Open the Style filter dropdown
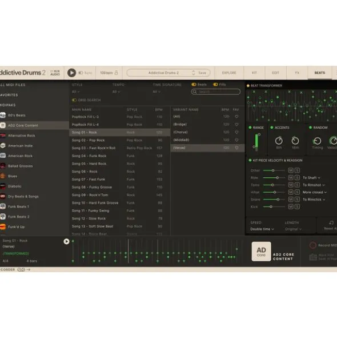Screen dimensions: 337x338 (75, 92)
